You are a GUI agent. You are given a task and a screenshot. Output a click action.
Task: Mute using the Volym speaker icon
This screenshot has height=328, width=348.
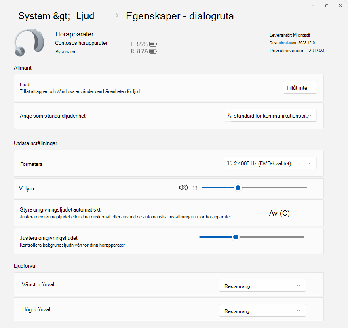(x=183, y=188)
